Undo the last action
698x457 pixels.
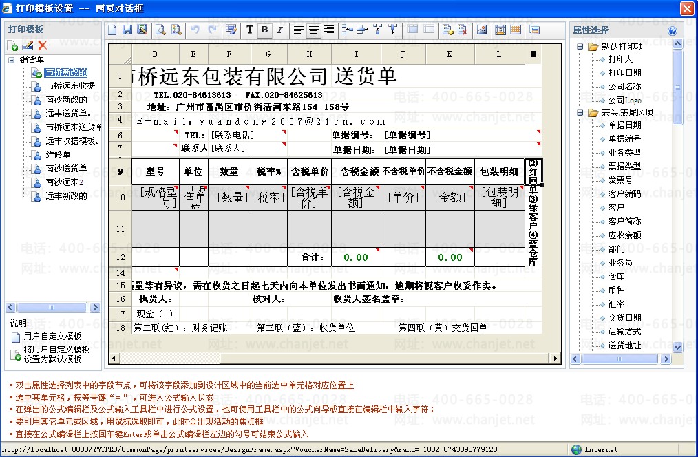click(195, 30)
